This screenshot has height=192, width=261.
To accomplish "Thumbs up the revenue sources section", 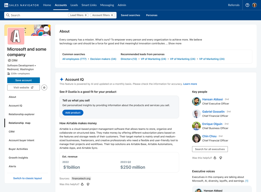I will point(82,184).
